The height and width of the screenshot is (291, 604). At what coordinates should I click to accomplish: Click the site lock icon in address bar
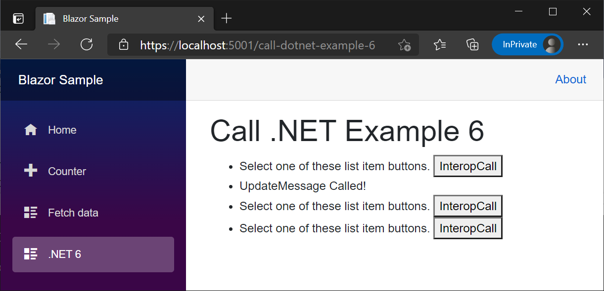click(x=123, y=44)
